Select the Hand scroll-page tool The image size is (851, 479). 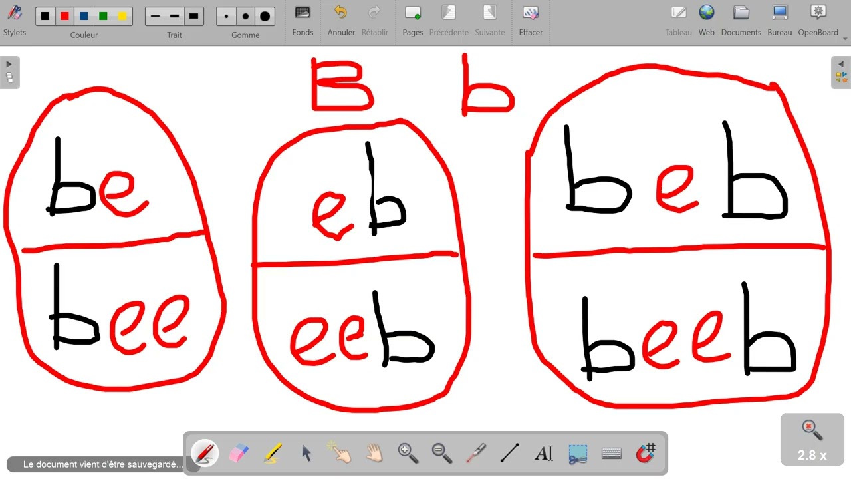point(374,453)
